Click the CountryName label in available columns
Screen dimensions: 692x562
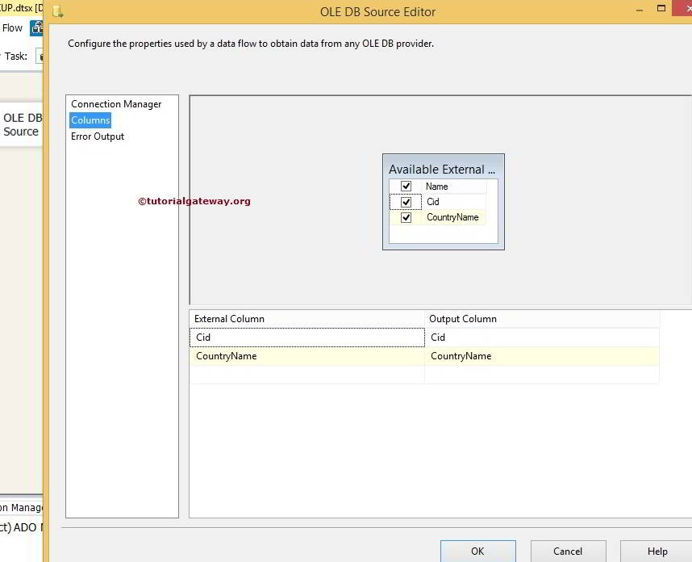[452, 217]
